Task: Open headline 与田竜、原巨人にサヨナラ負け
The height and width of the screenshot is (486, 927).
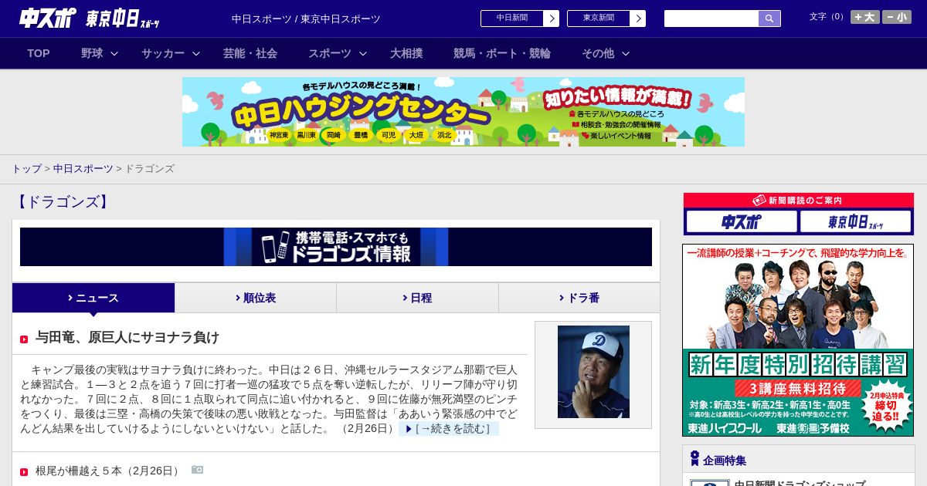Action: pyautogui.click(x=127, y=337)
